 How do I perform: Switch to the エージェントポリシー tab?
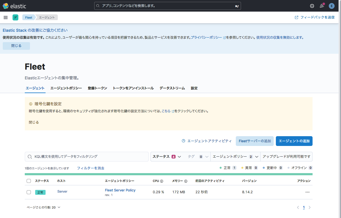click(x=66, y=88)
